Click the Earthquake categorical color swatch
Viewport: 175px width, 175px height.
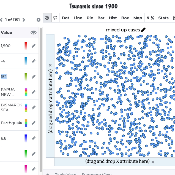[26, 123]
